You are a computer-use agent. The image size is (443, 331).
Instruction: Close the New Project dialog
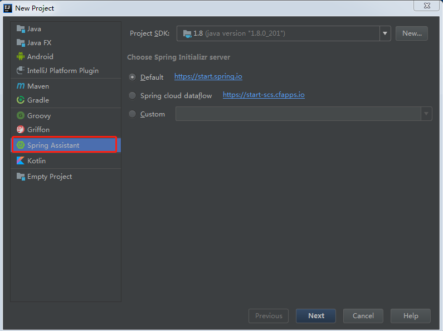tap(427, 6)
